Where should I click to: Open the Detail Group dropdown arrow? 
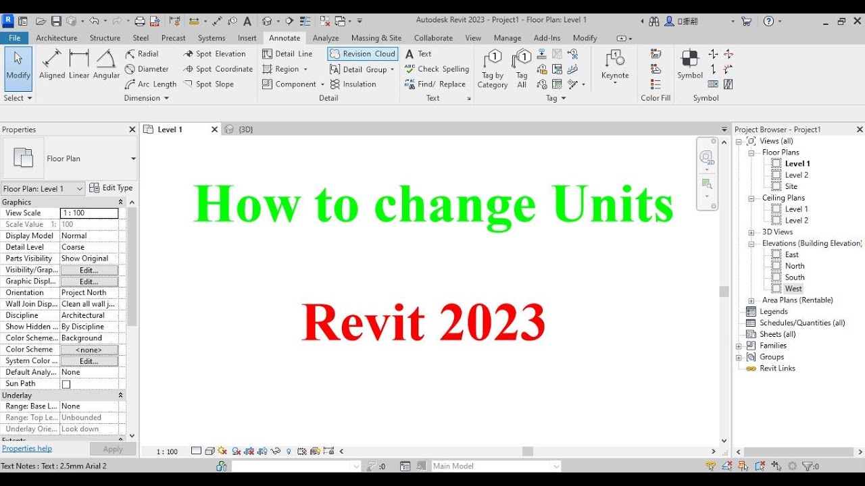click(392, 70)
